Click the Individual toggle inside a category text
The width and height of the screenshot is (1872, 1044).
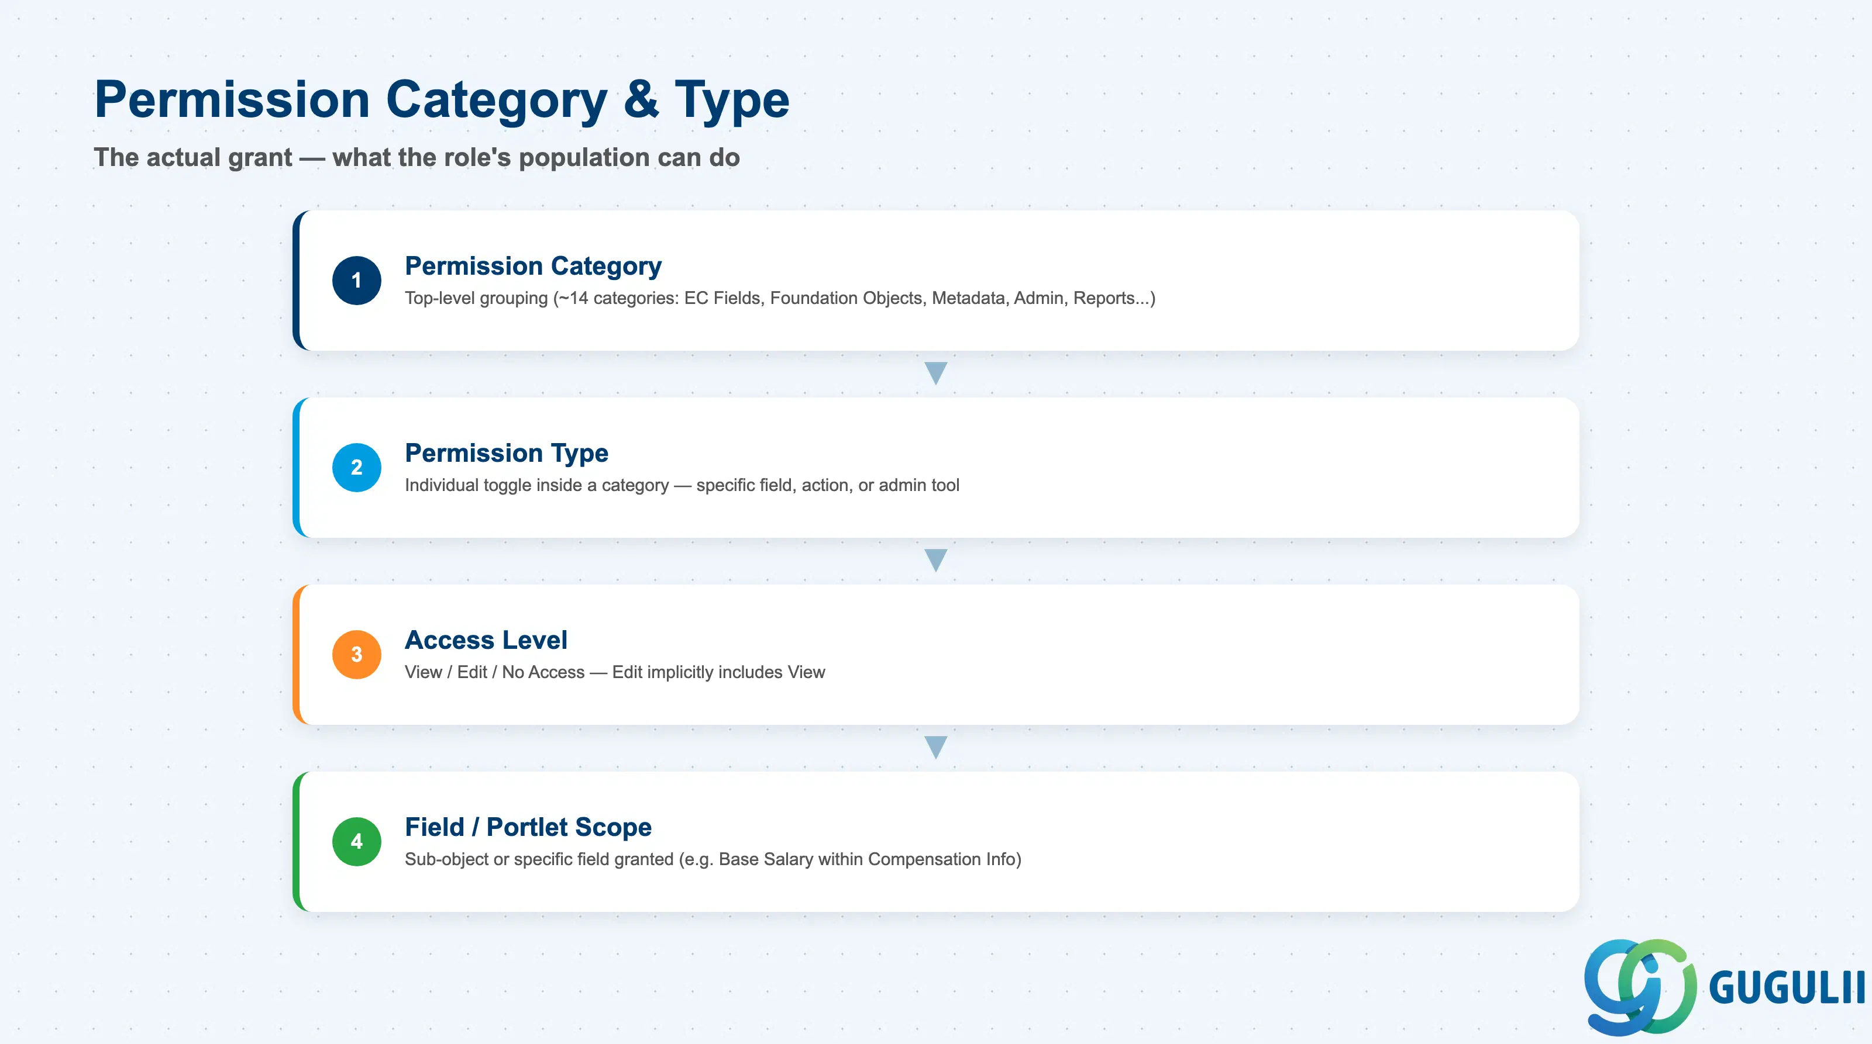pyautogui.click(x=682, y=485)
